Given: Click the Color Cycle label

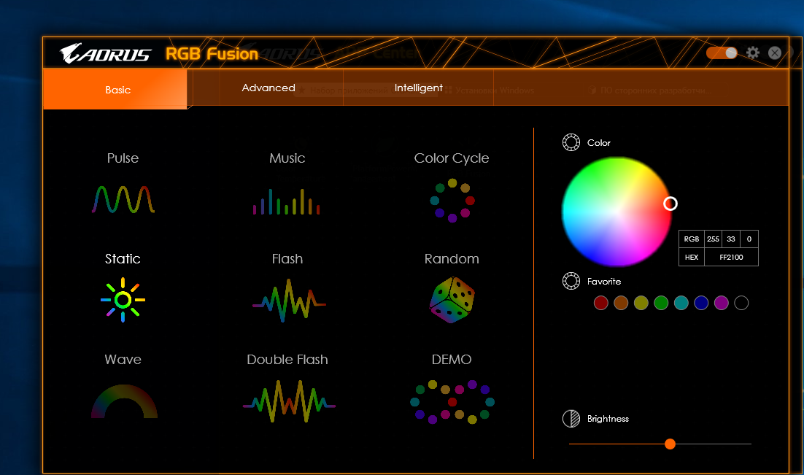Looking at the screenshot, I should pyautogui.click(x=451, y=158).
